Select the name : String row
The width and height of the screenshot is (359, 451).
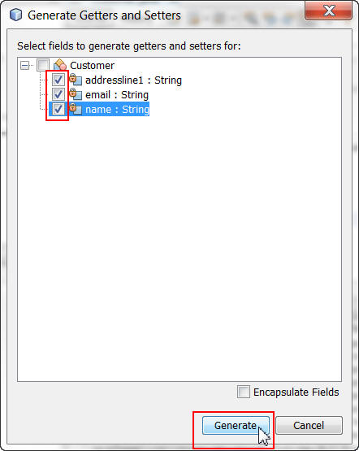tap(117, 110)
